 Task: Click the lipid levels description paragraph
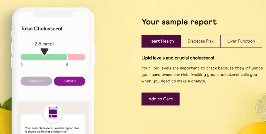click(202, 75)
